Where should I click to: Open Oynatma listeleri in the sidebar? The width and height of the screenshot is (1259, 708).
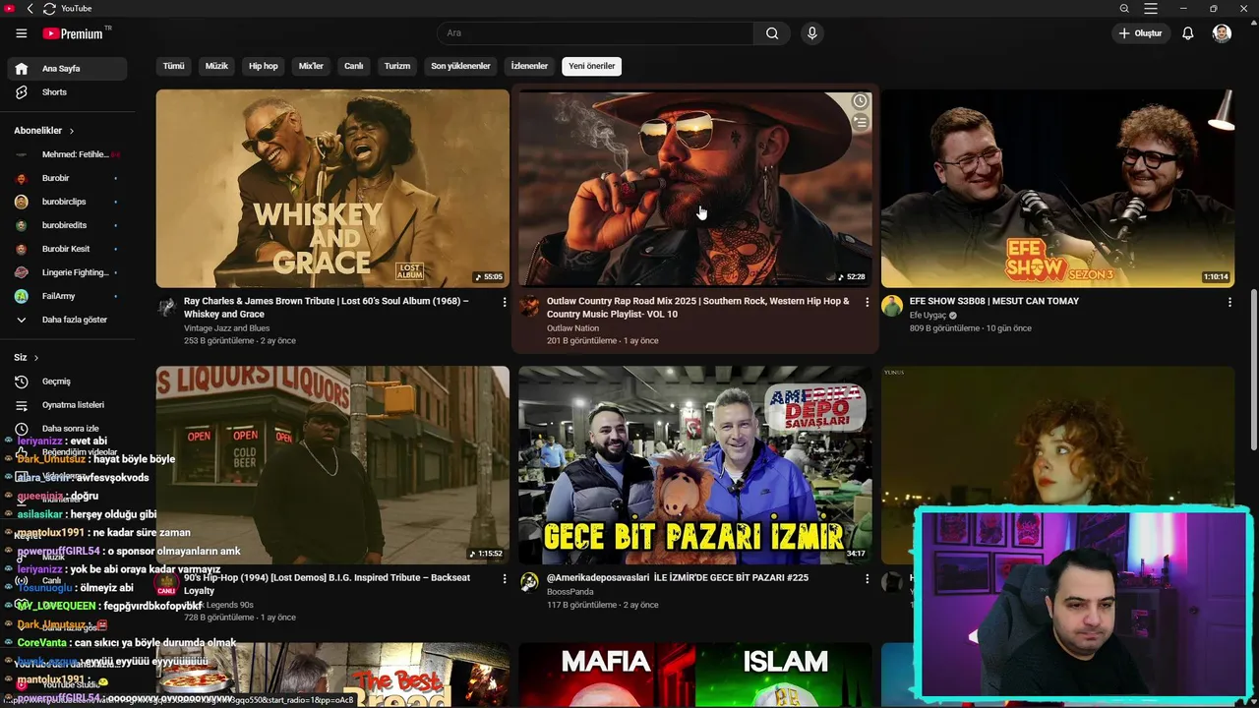pos(67,405)
